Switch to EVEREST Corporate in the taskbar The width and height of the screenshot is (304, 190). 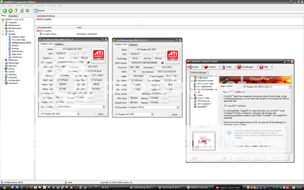[x=200, y=188]
